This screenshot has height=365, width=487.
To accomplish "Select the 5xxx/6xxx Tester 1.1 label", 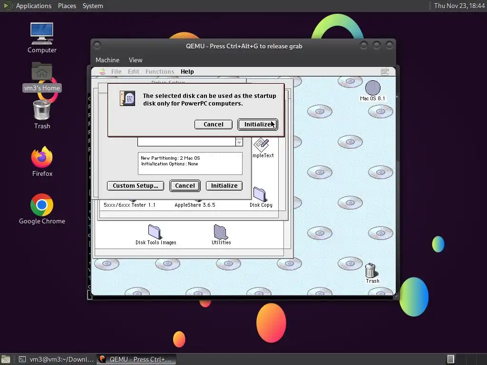I will coord(129,205).
